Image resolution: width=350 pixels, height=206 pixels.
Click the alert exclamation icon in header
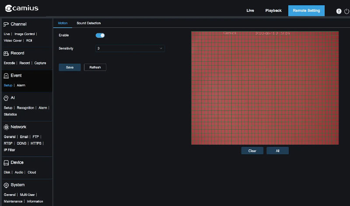(x=339, y=11)
